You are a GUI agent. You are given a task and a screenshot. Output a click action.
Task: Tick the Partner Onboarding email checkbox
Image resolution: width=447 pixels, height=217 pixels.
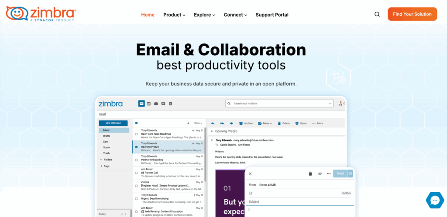click(136, 160)
